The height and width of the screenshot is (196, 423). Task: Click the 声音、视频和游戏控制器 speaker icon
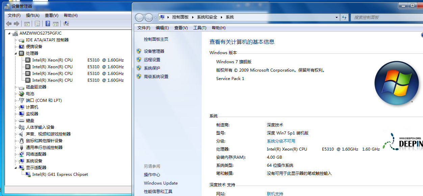[22, 134]
